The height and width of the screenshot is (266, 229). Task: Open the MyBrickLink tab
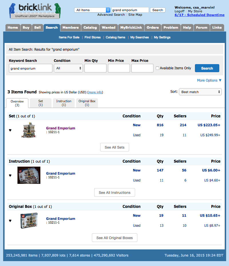[x=131, y=27]
